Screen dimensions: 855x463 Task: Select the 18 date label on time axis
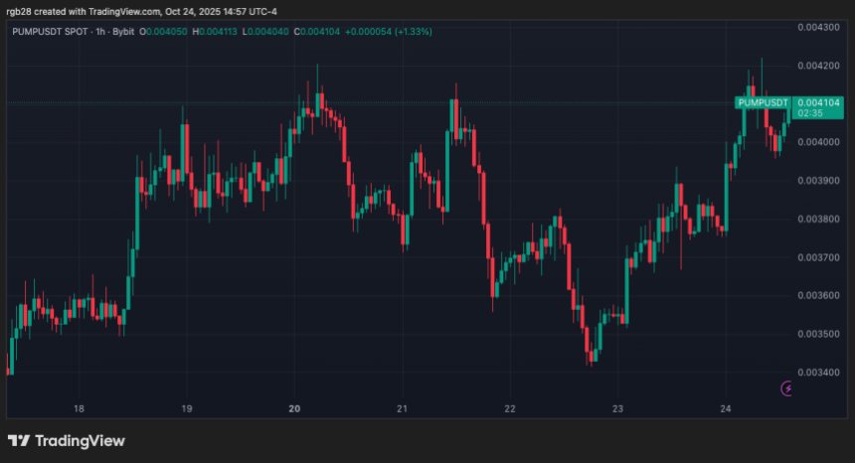pos(79,408)
